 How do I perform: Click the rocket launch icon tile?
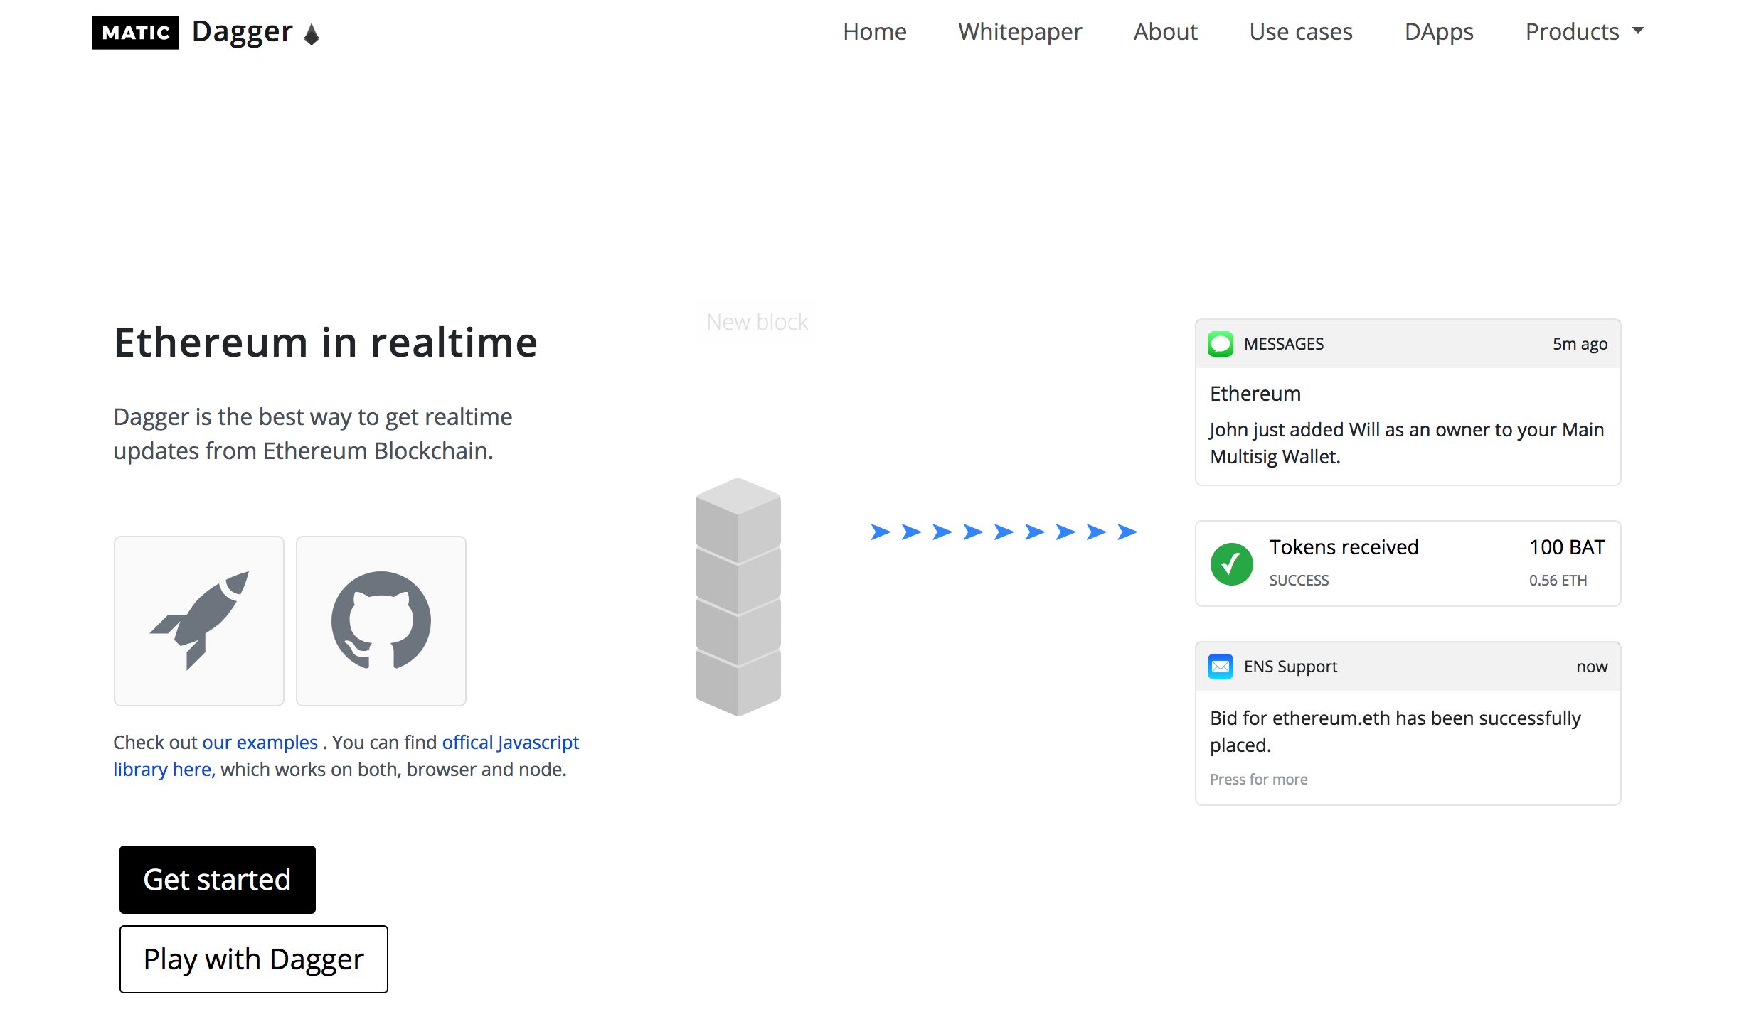199,620
